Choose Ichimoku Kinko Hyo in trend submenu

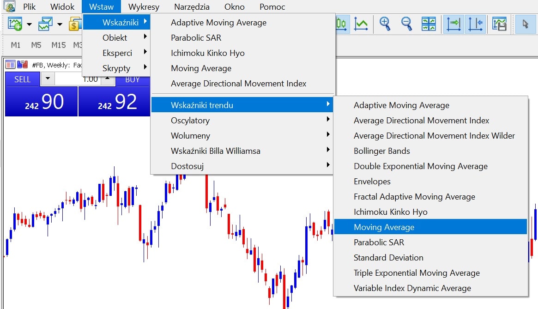tap(430, 212)
